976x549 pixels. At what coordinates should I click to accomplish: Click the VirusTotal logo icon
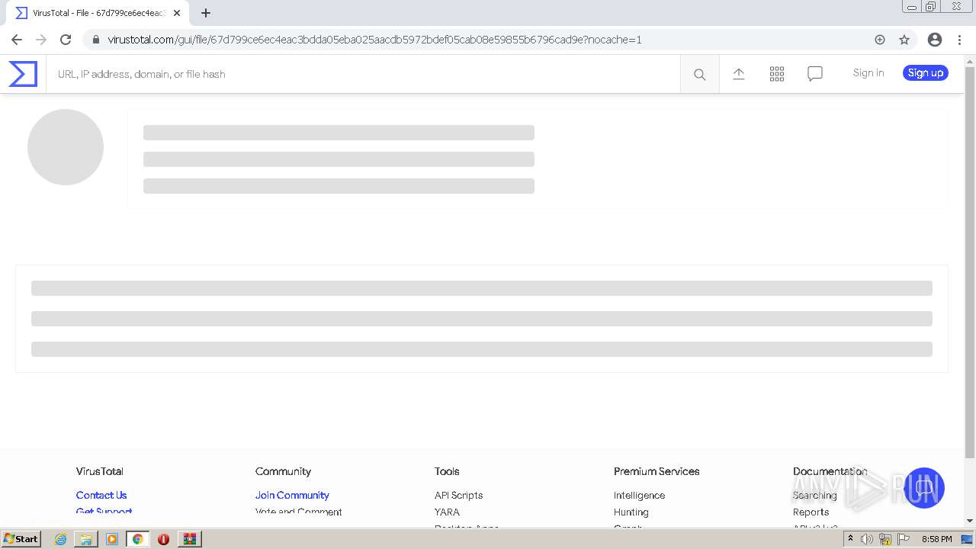[23, 74]
